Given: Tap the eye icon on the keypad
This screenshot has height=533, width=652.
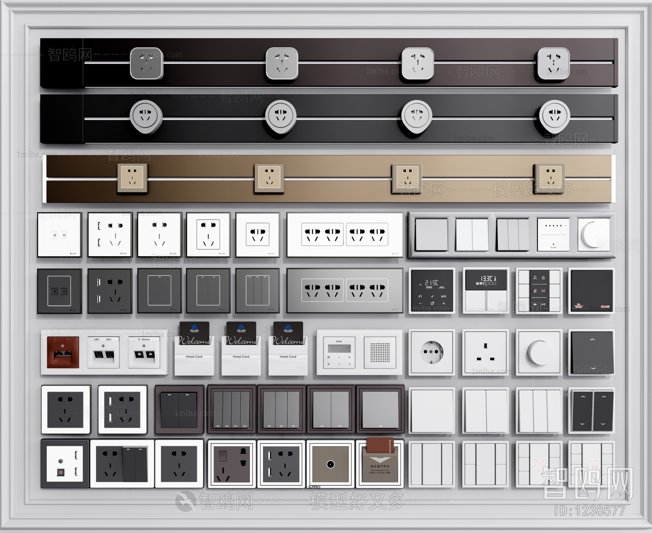Looking at the screenshot, I should pos(535,304).
